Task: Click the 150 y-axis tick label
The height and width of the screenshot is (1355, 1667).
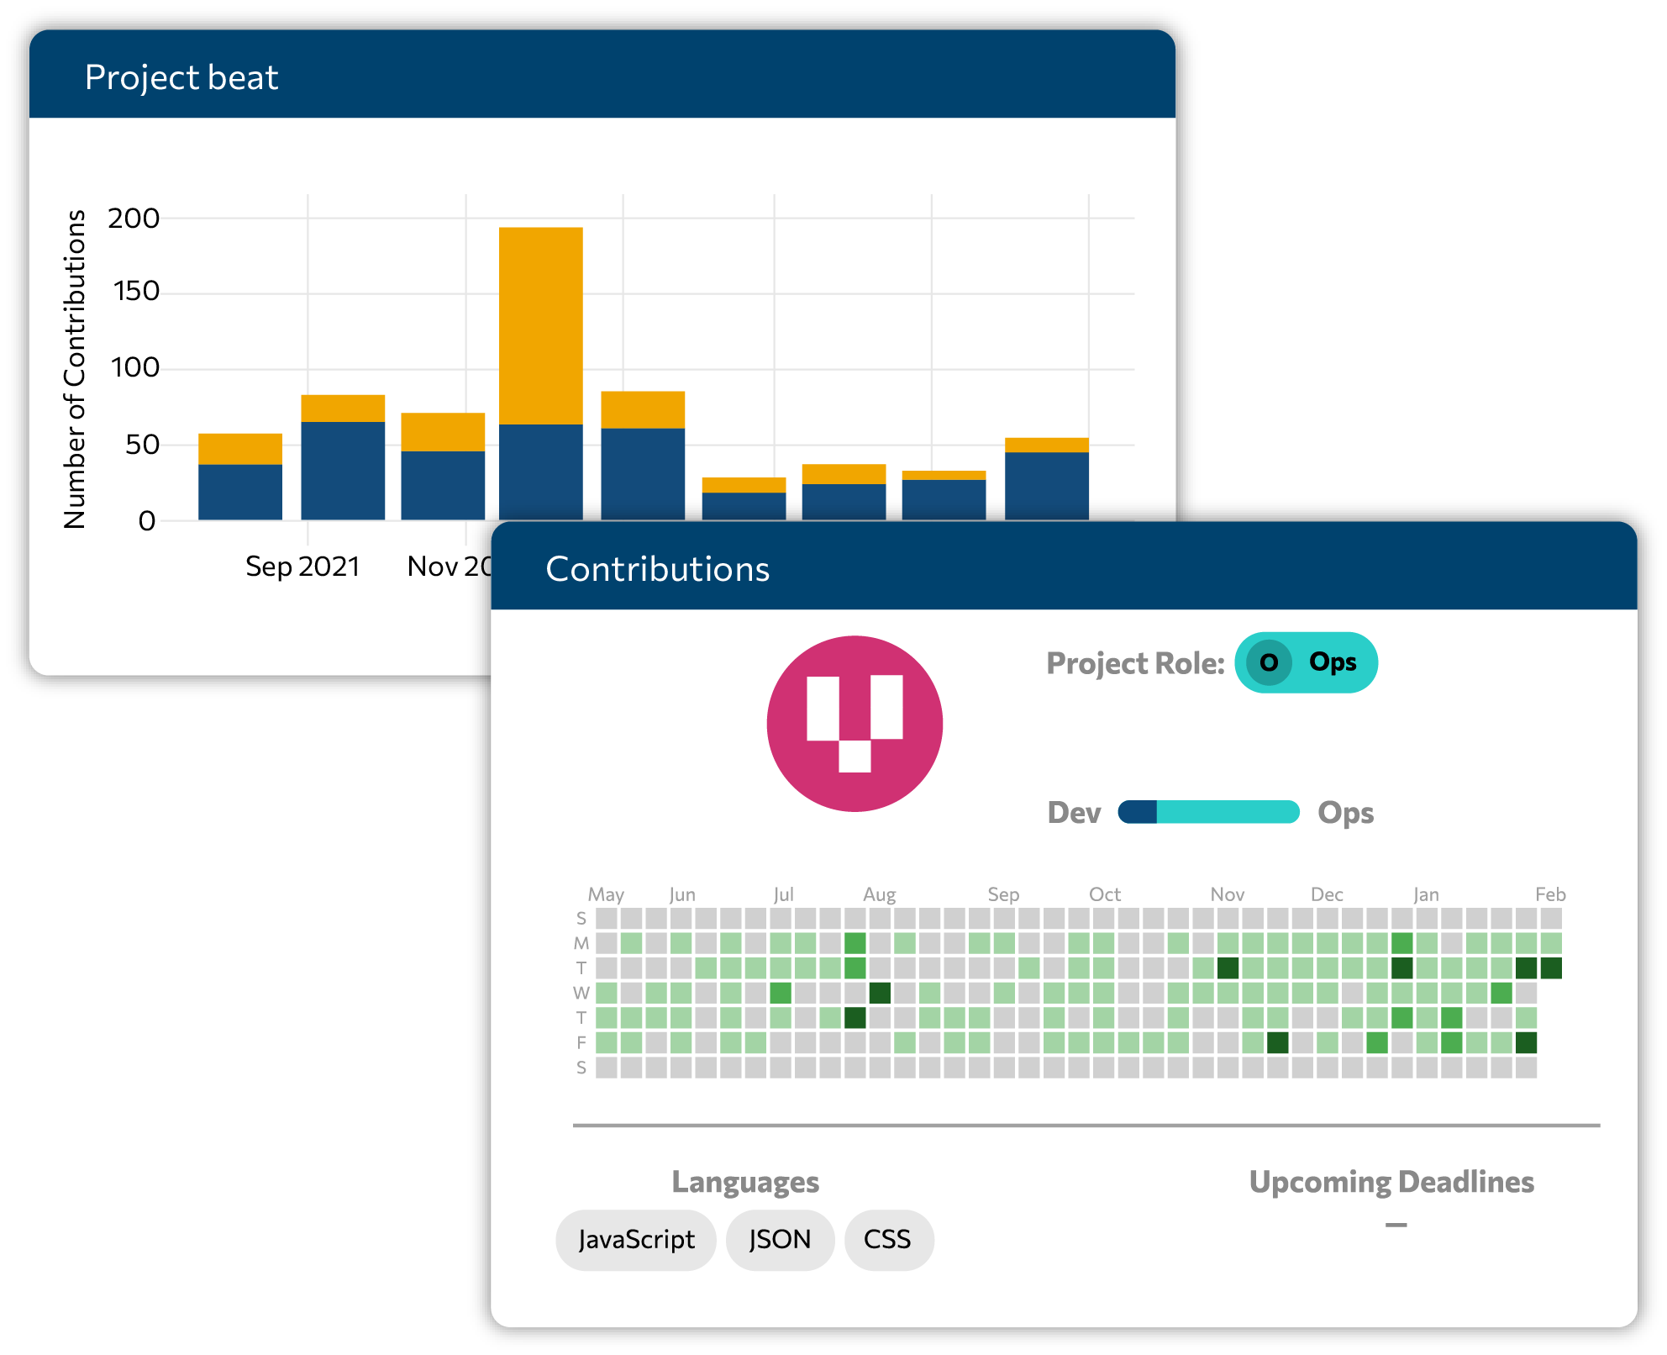Action: point(136,292)
